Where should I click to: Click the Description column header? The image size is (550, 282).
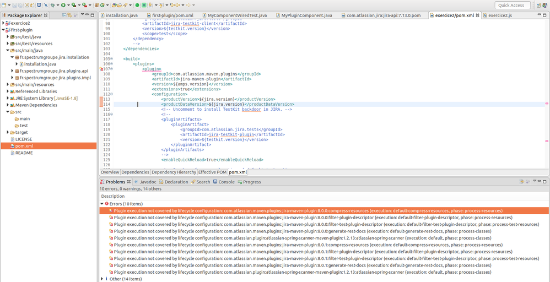point(323,196)
